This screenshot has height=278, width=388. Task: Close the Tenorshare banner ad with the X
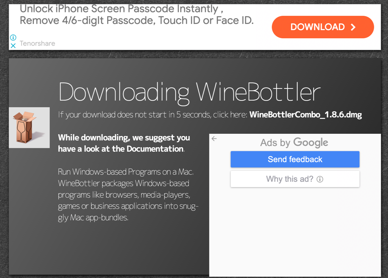pos(13,46)
